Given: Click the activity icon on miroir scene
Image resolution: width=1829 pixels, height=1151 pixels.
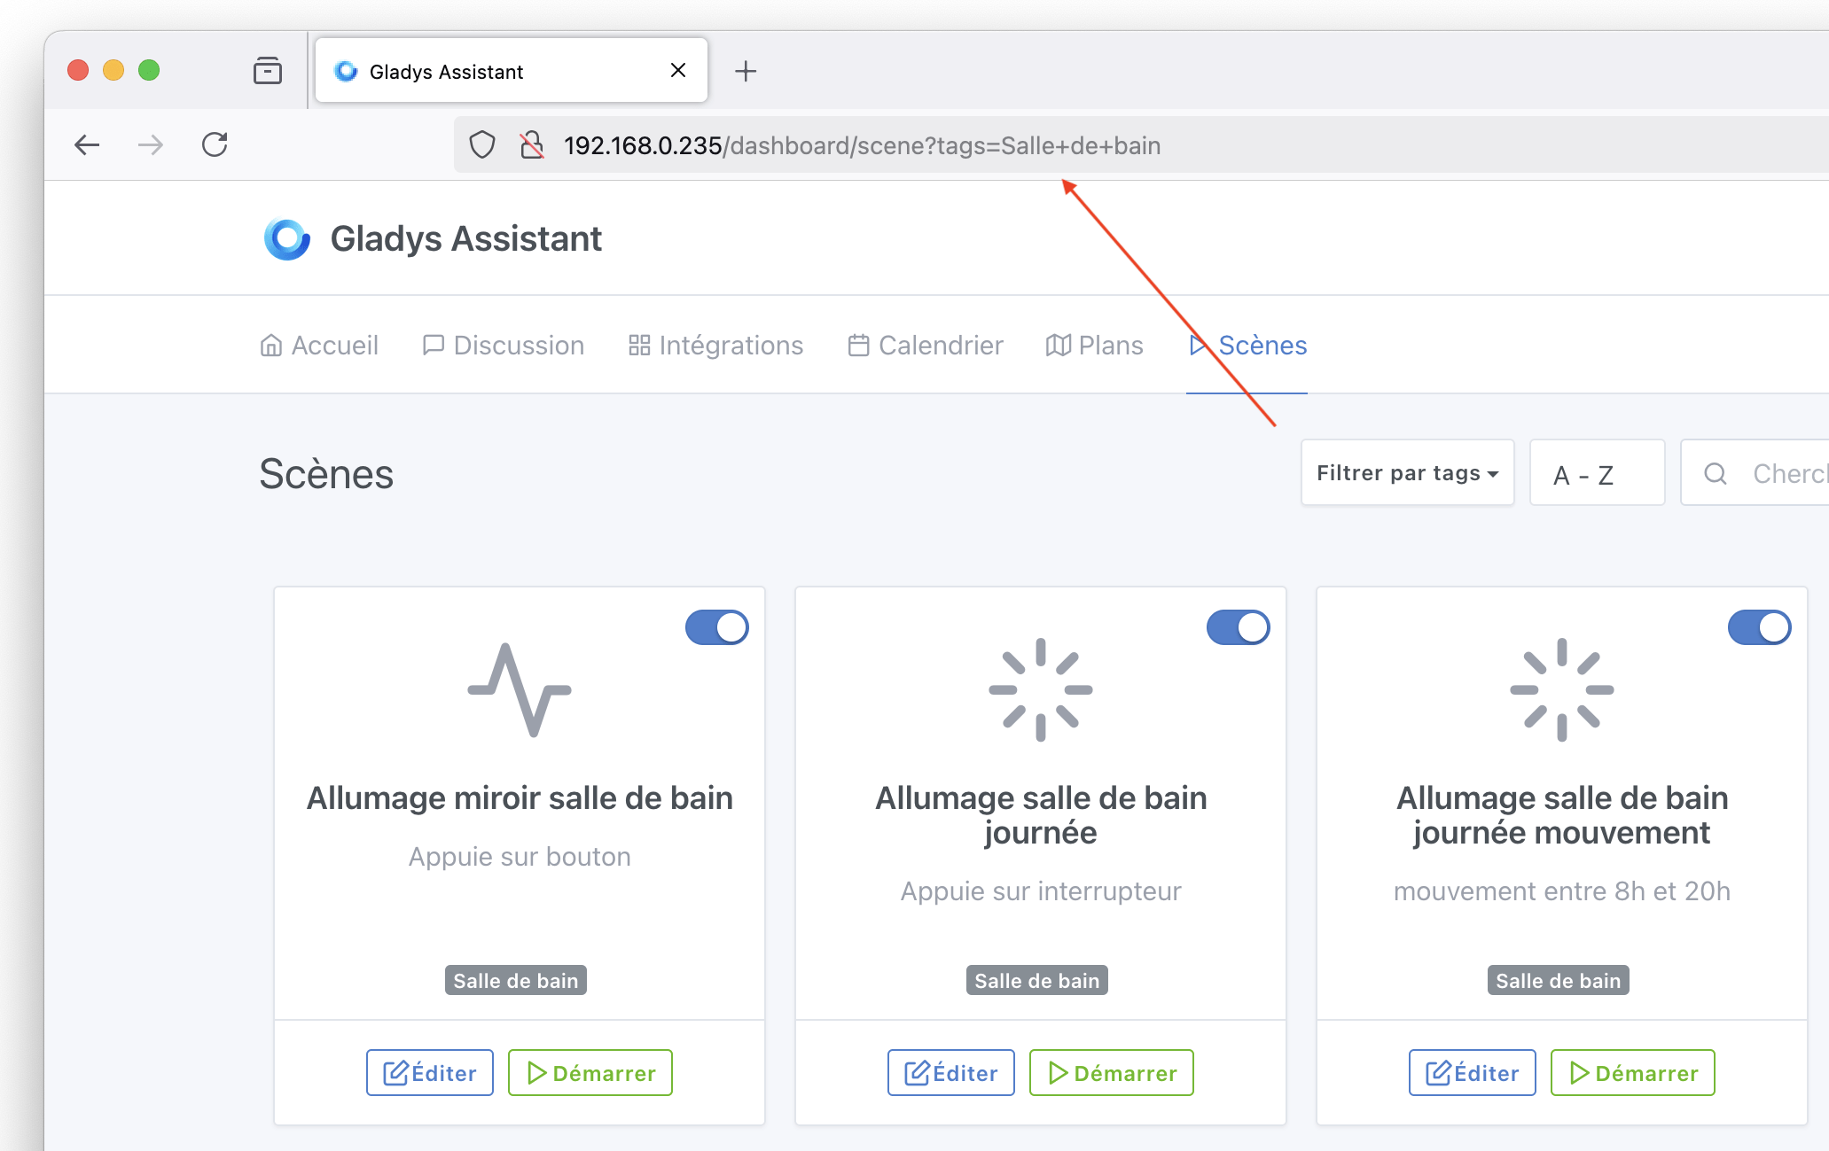Looking at the screenshot, I should (520, 689).
